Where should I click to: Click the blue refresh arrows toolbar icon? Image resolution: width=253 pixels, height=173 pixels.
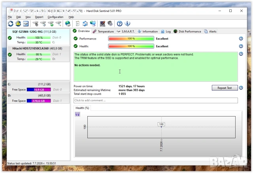pos(11,24)
